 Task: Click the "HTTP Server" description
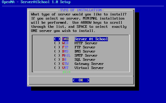tap(86, 43)
